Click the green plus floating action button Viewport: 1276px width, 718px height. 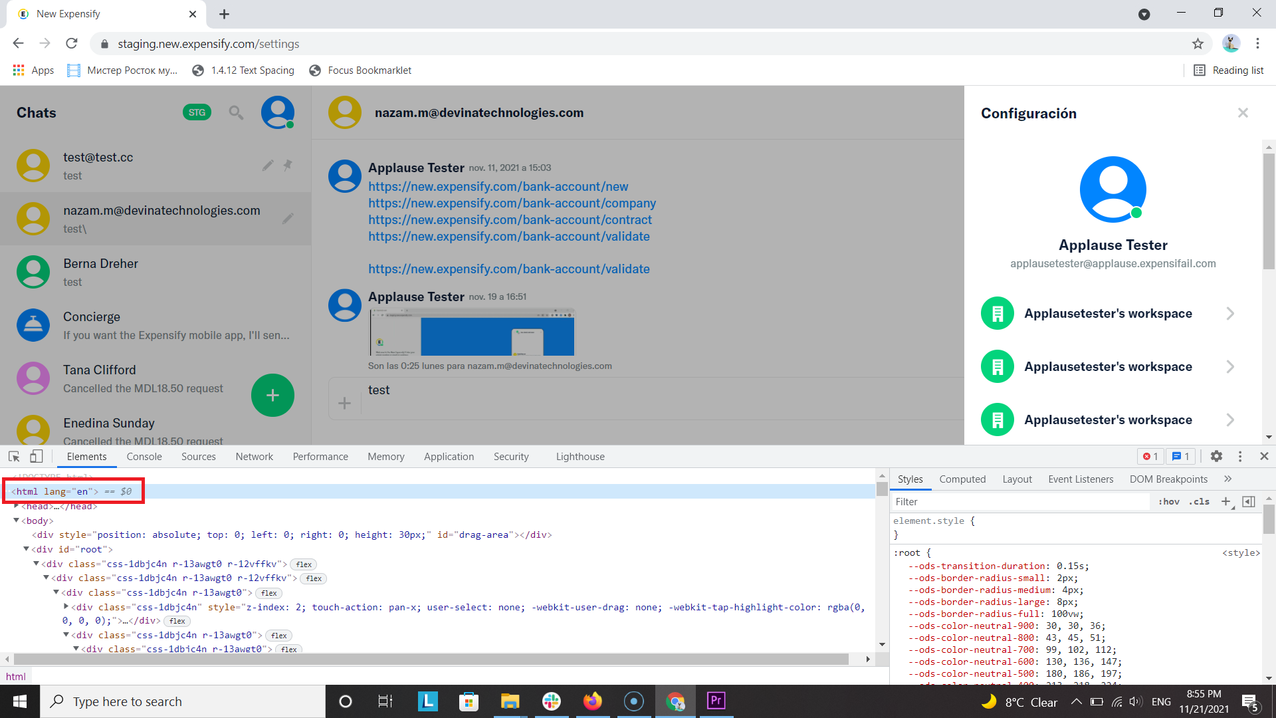[x=272, y=396]
